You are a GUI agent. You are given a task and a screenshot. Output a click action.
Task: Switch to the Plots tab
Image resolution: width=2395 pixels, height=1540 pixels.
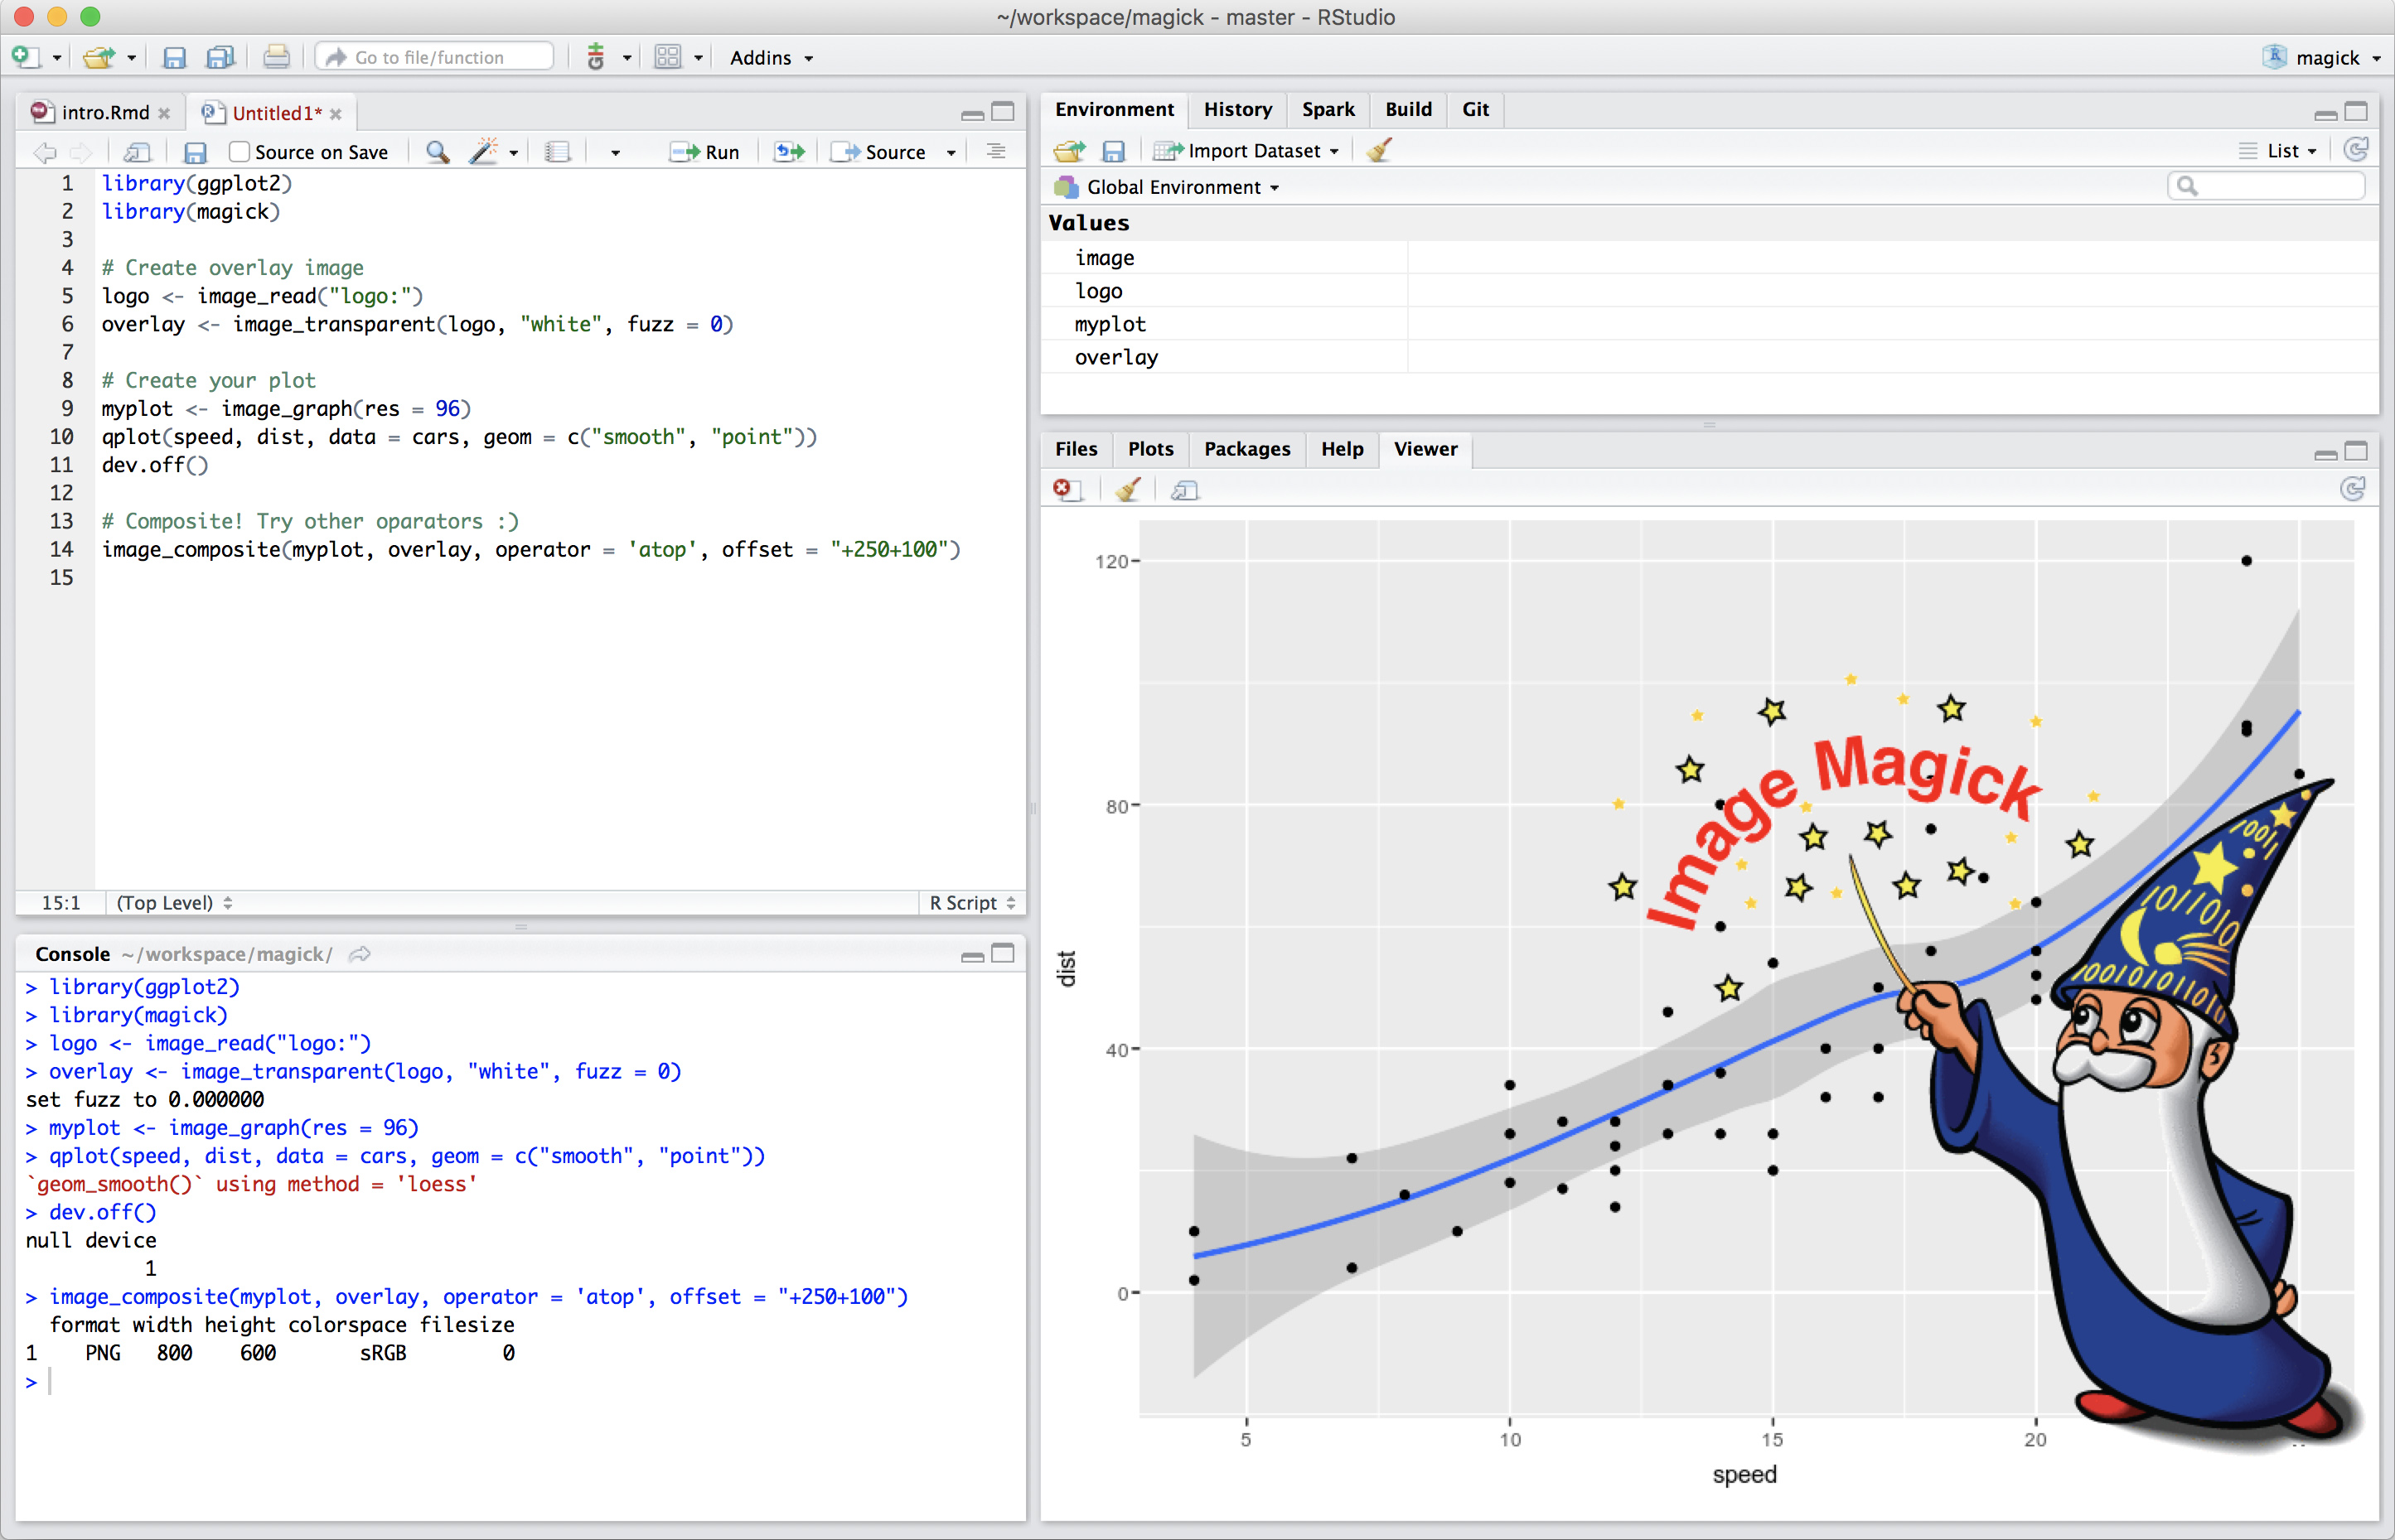tap(1150, 449)
